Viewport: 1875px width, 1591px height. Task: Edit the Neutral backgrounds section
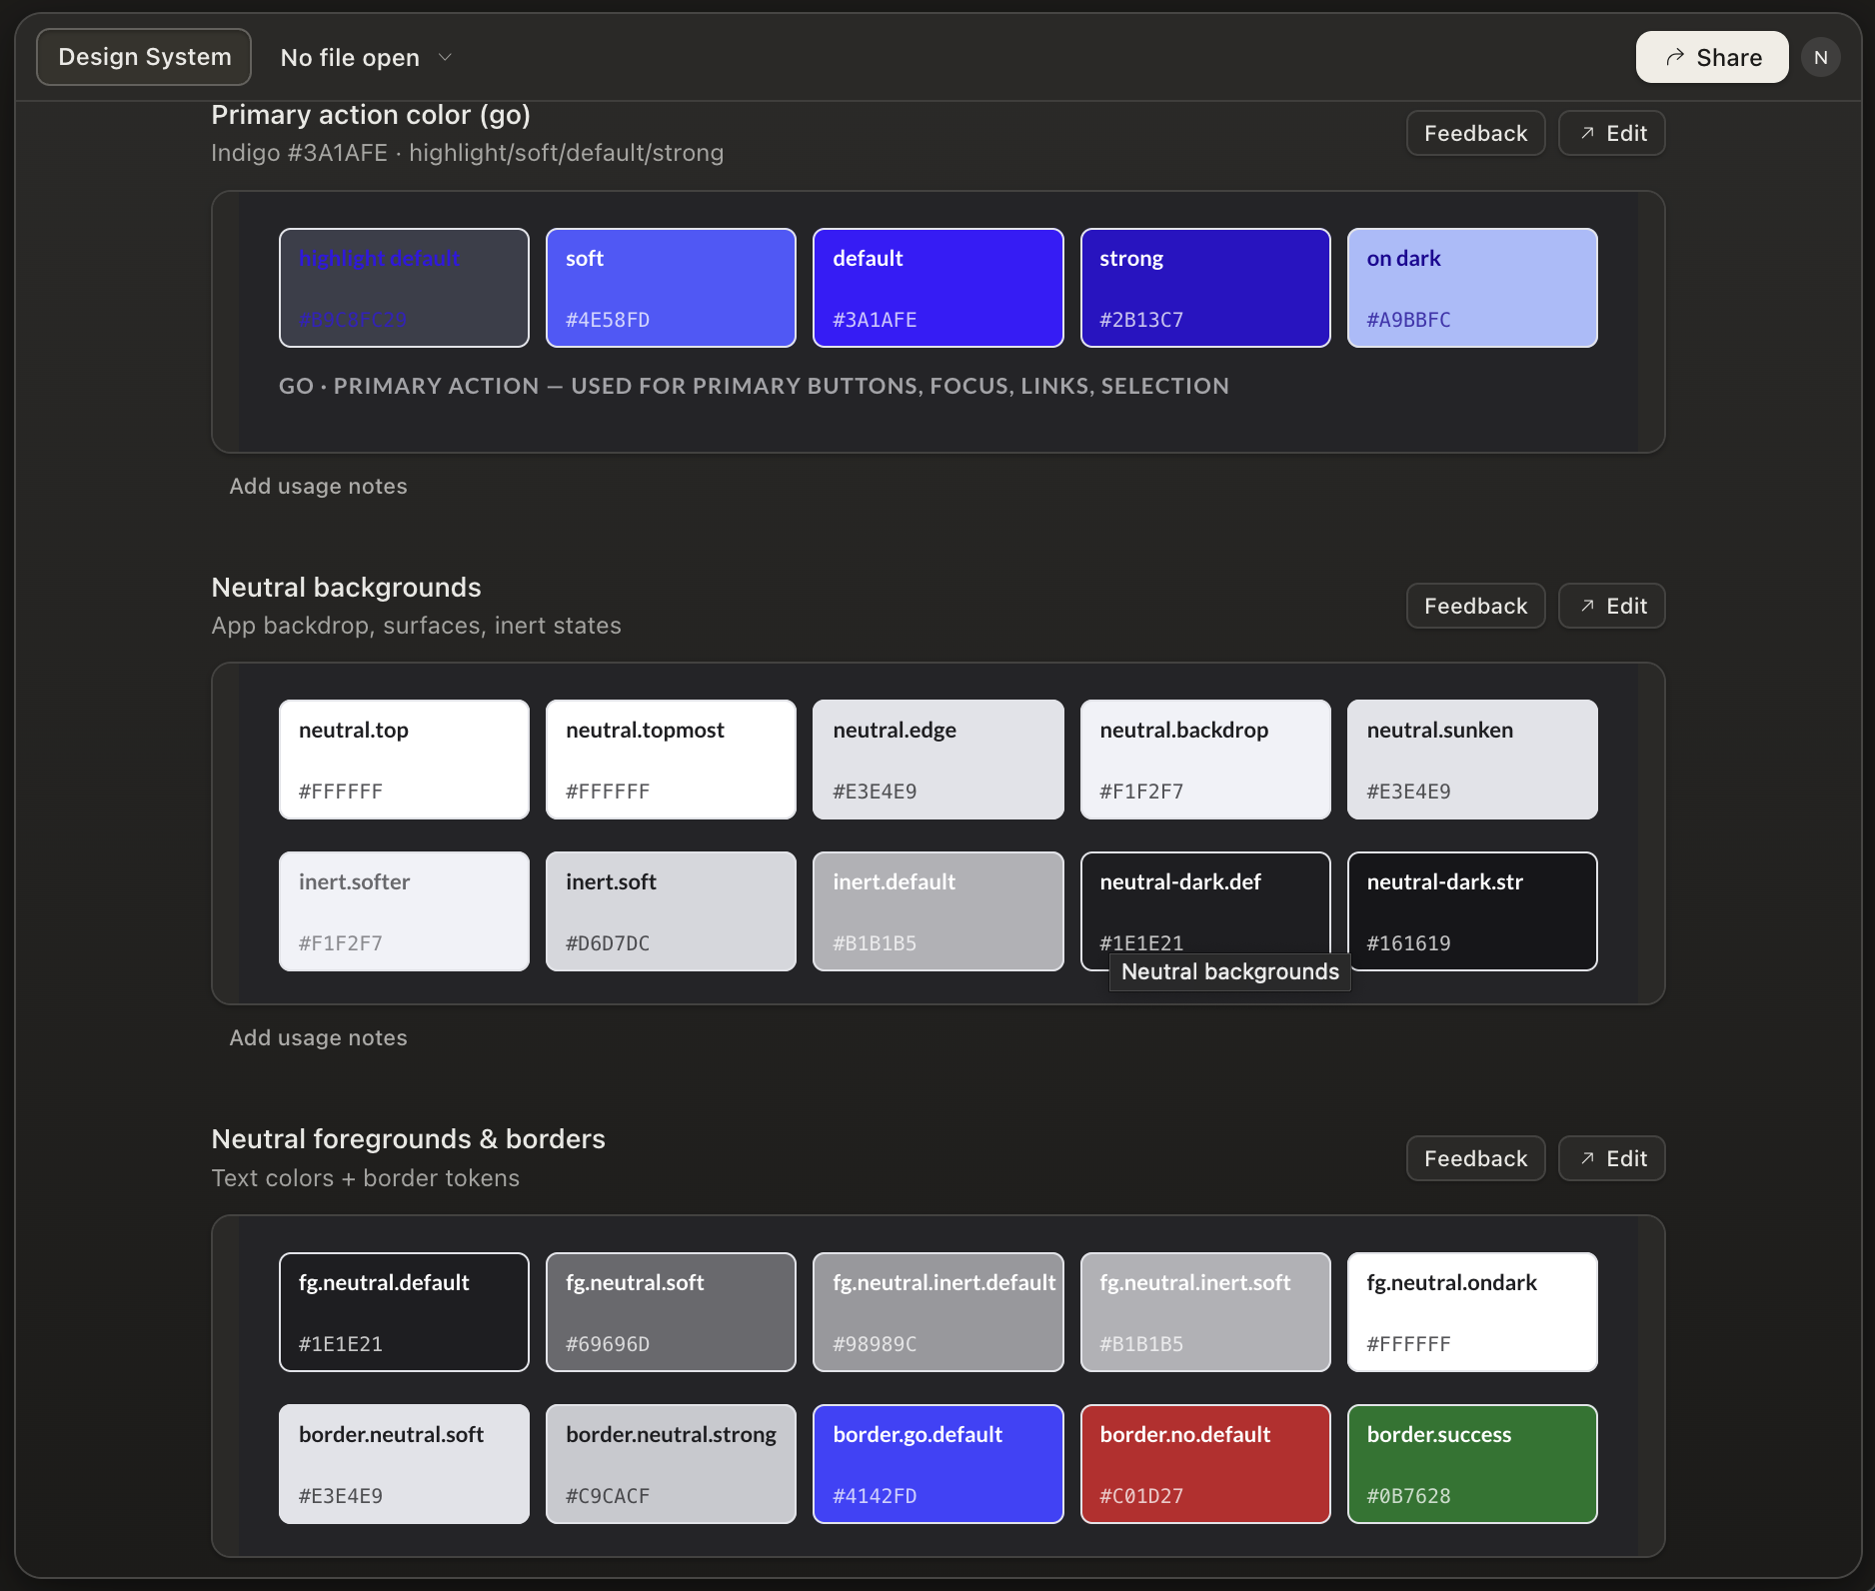(x=1612, y=606)
